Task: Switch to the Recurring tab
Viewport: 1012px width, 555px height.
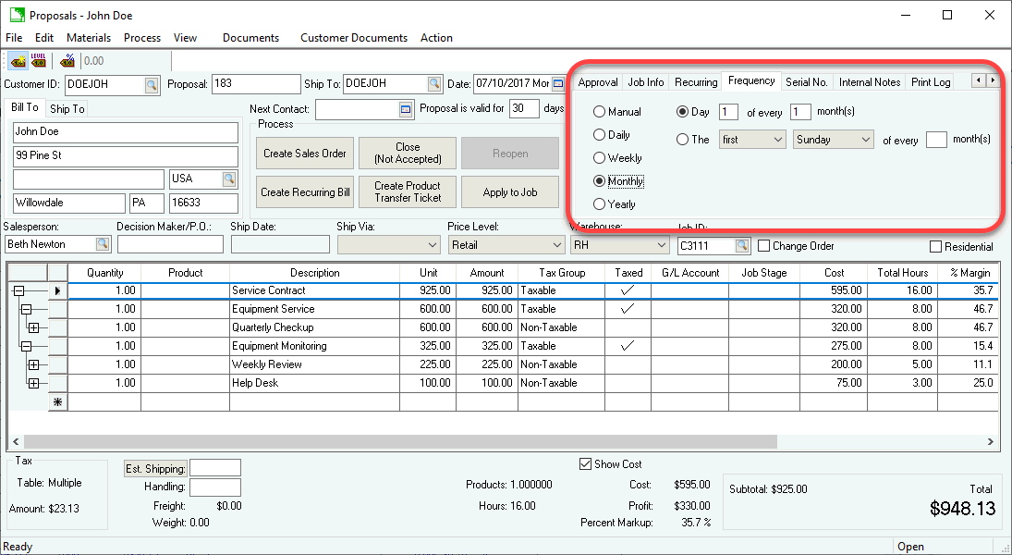Action: pos(695,82)
